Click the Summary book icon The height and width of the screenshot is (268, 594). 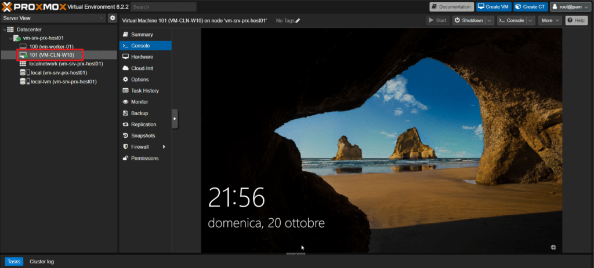click(125, 34)
